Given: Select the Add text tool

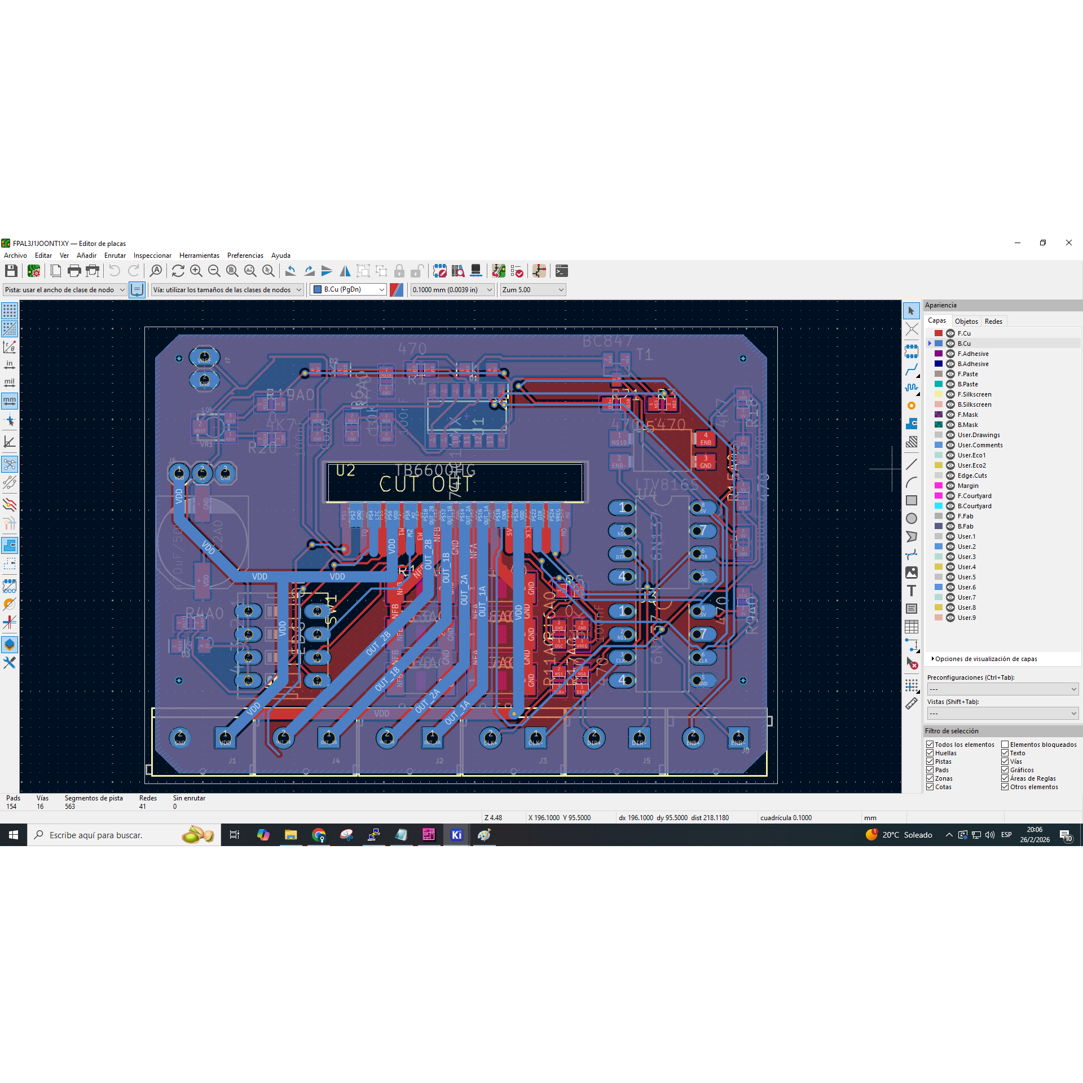Looking at the screenshot, I should (x=912, y=591).
